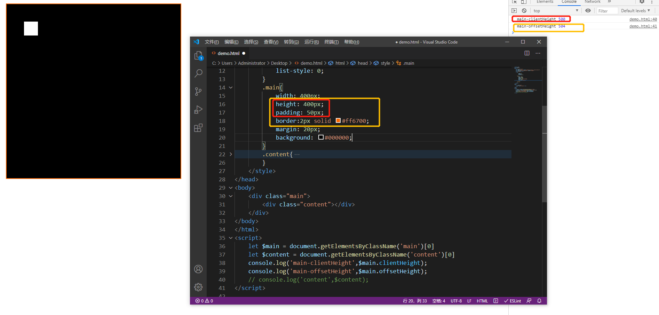Open the top JavaScript context dropdown

pos(556,11)
